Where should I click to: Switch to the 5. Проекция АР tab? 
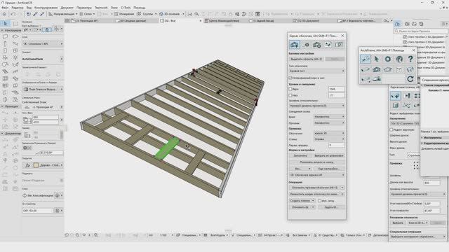pyautogui.click(x=87, y=21)
